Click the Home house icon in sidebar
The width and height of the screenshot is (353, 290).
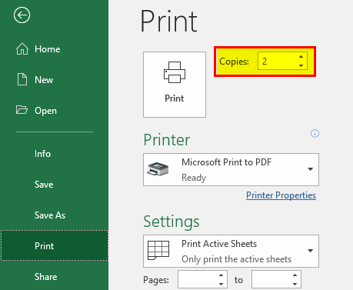pos(22,48)
